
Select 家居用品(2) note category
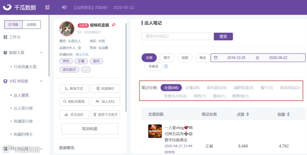[290, 88]
